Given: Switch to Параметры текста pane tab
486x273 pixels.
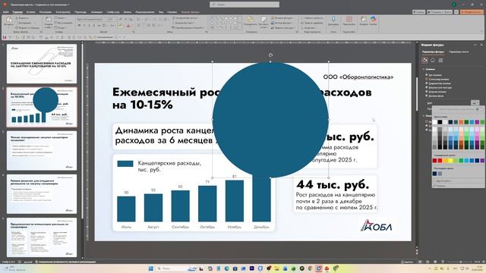Looking at the screenshot, I should (x=459, y=52).
